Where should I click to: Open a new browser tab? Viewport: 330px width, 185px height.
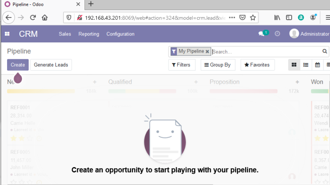(91, 4)
